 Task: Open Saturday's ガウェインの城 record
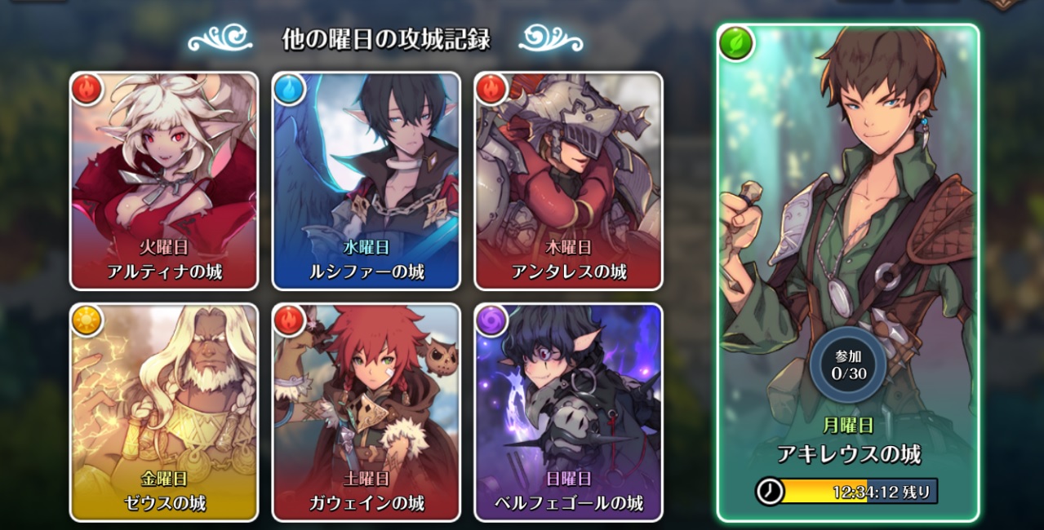pyautogui.click(x=366, y=412)
